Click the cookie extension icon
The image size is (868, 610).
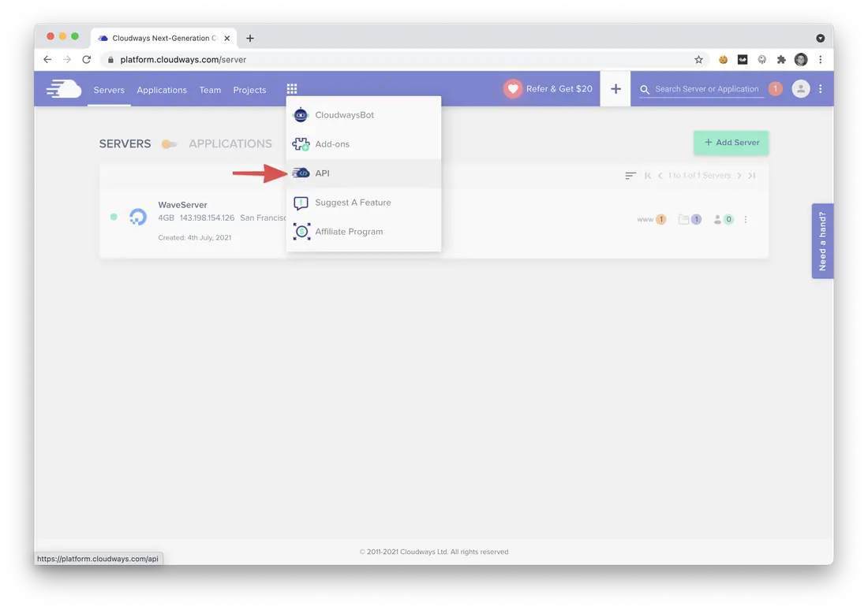(723, 60)
